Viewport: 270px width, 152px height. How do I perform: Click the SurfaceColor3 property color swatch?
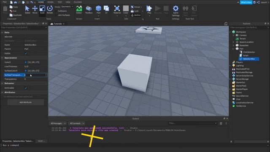click(26, 71)
